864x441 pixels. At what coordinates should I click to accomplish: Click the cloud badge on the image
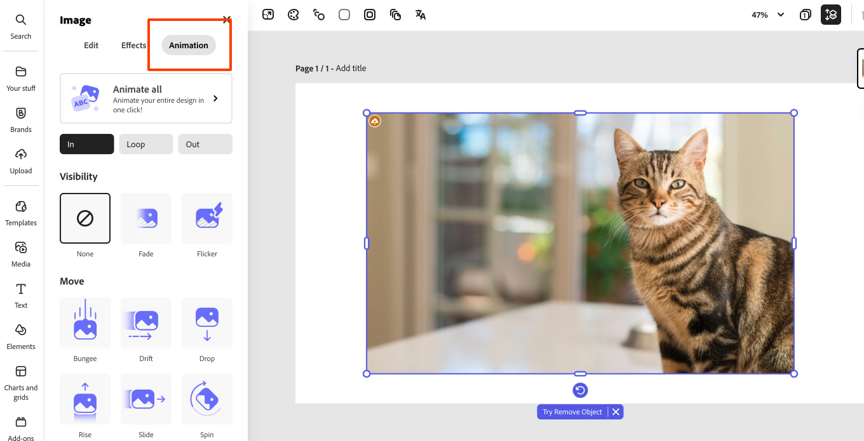(375, 121)
